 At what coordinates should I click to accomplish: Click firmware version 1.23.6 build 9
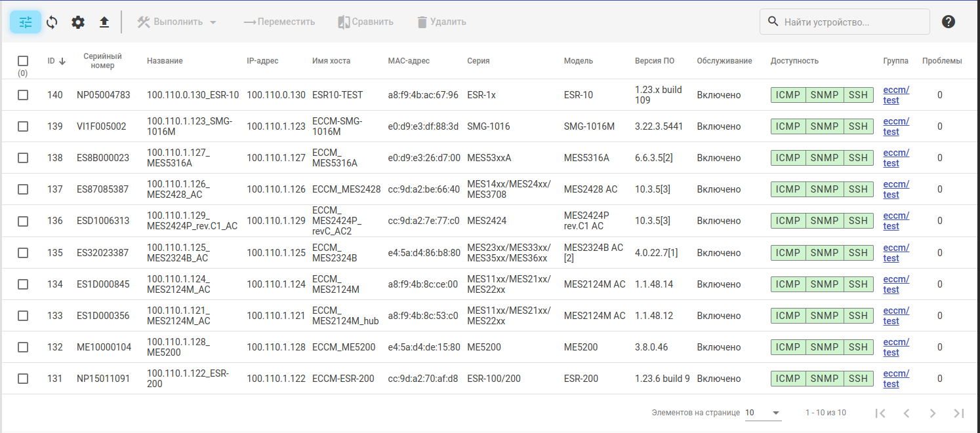[x=663, y=379]
